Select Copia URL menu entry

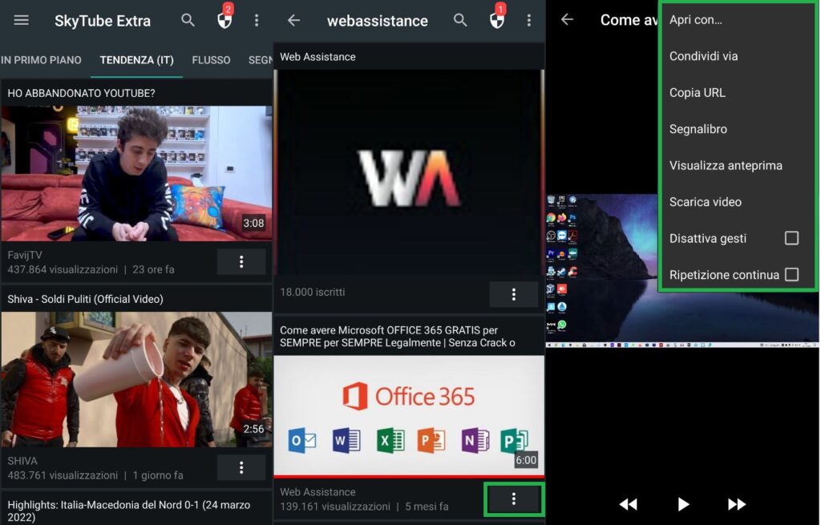point(737,93)
